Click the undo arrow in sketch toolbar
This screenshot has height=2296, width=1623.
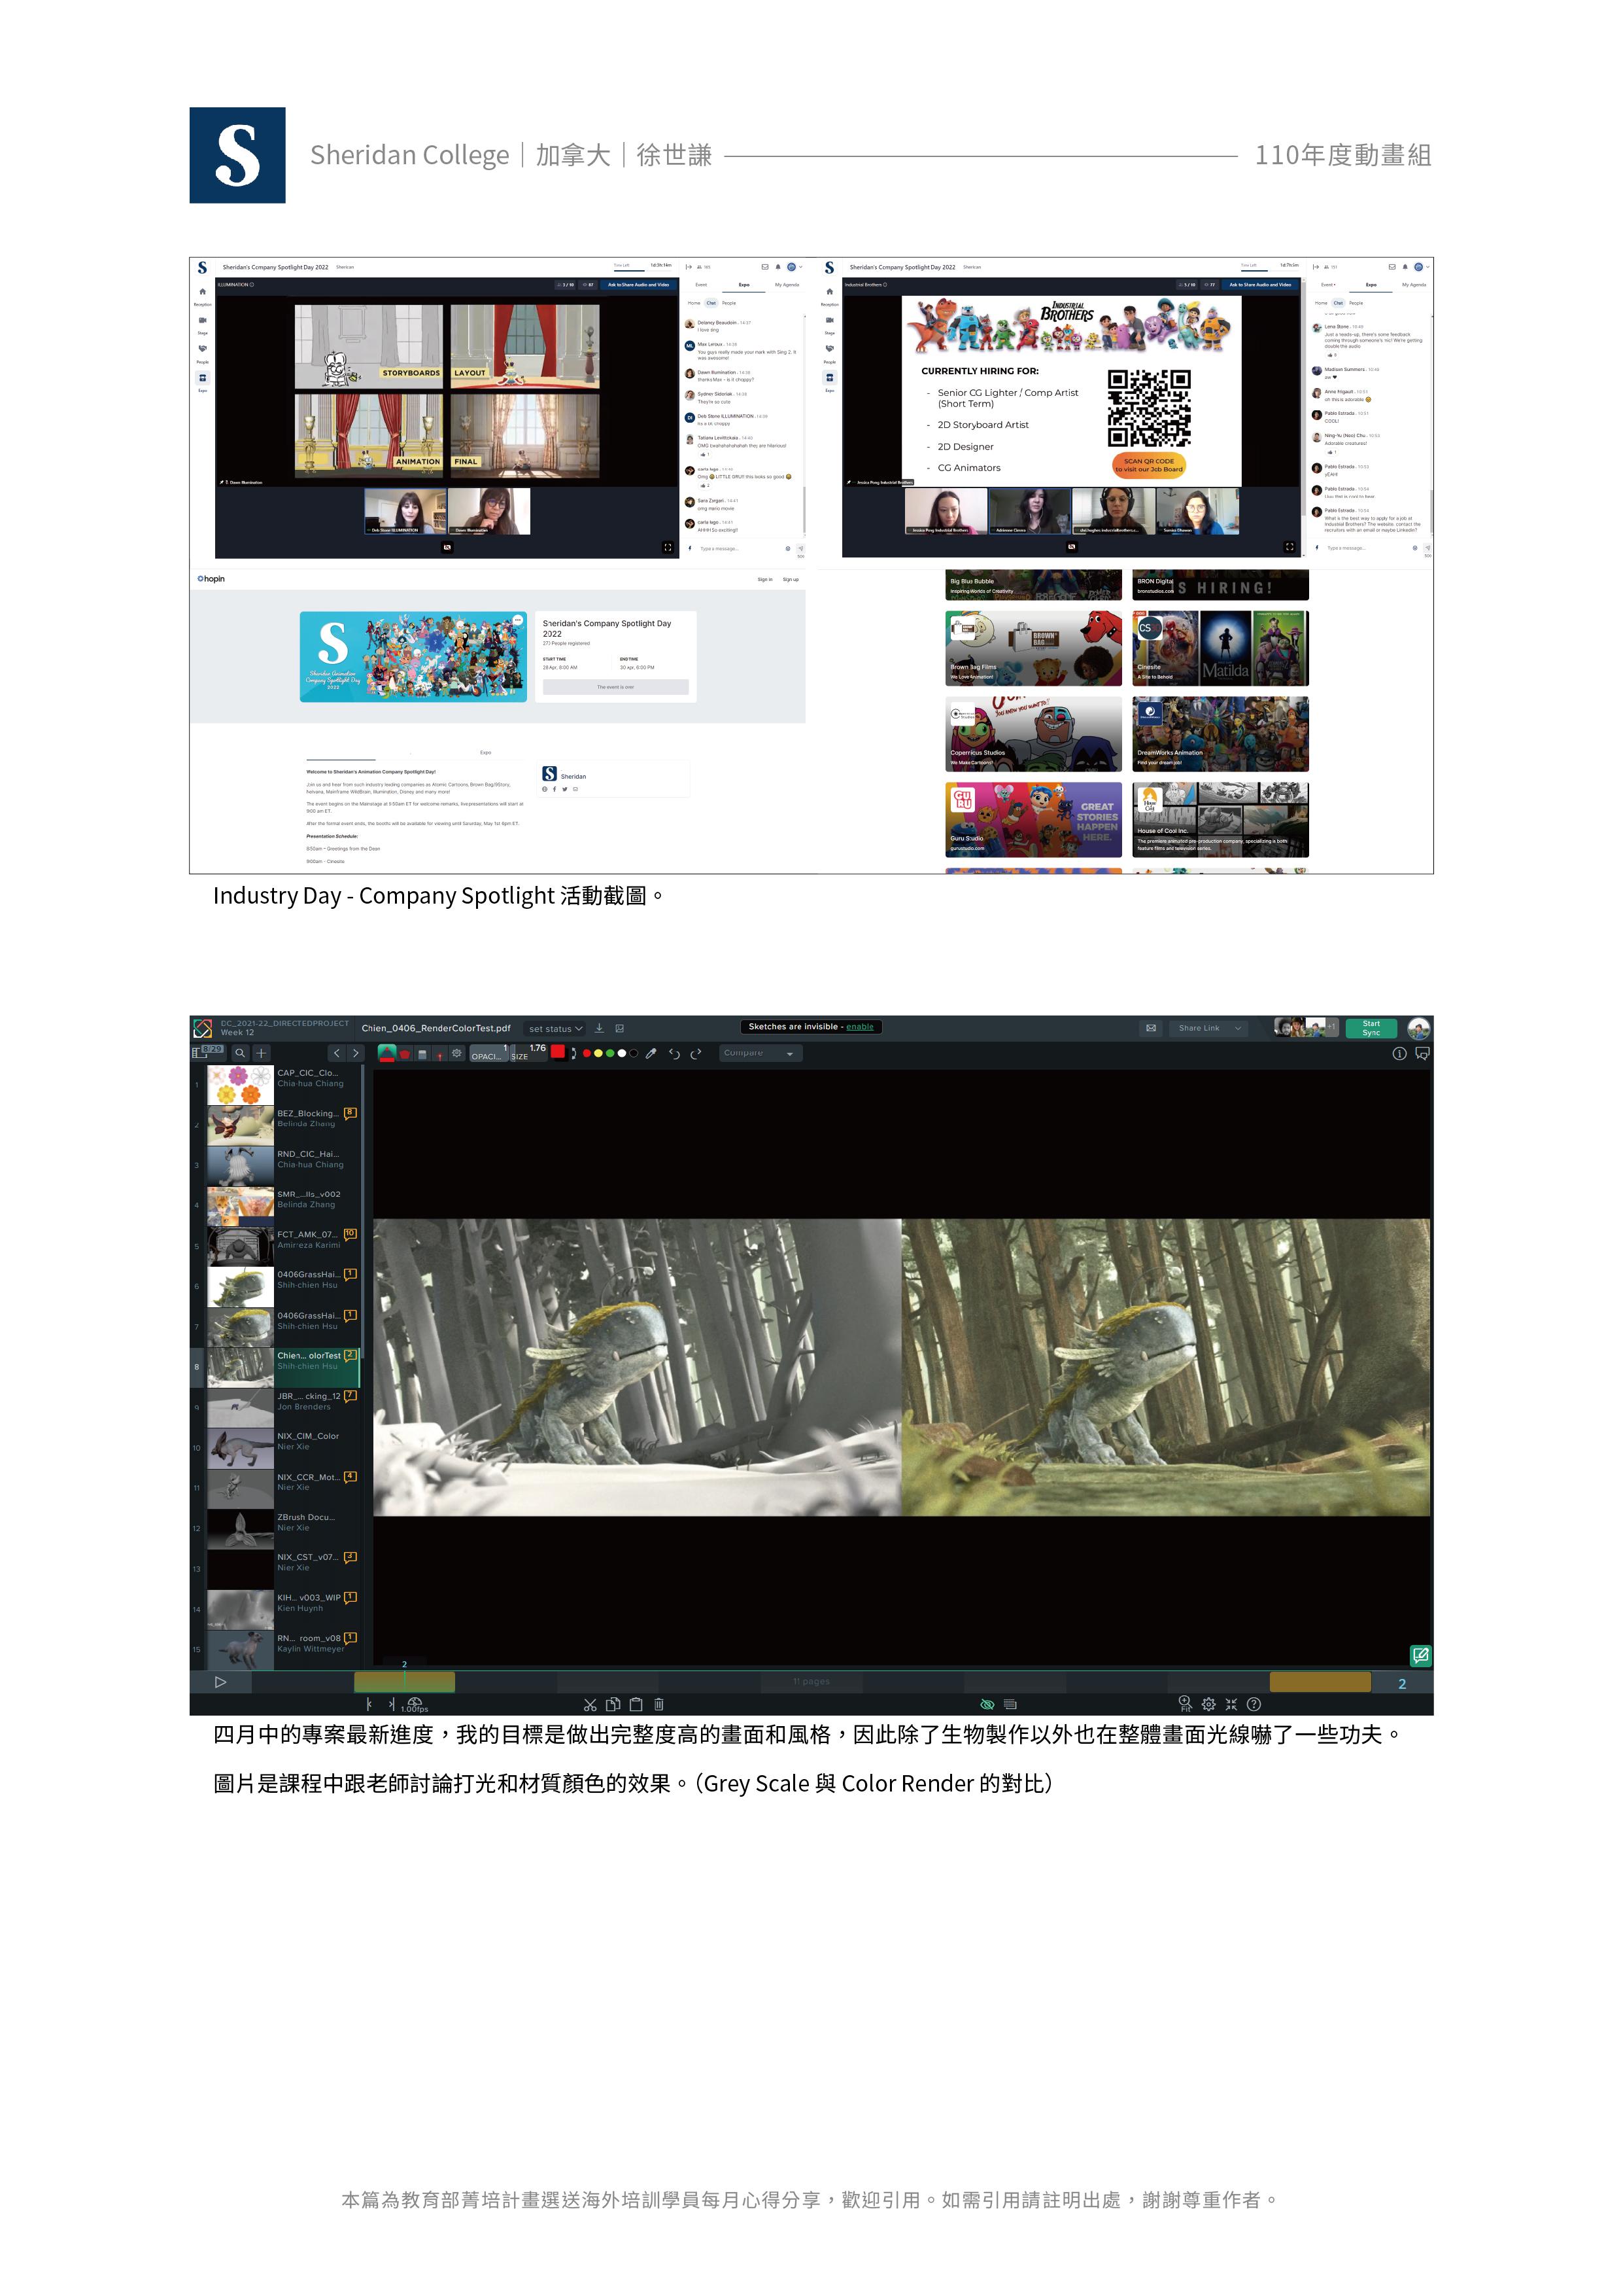tap(675, 1053)
